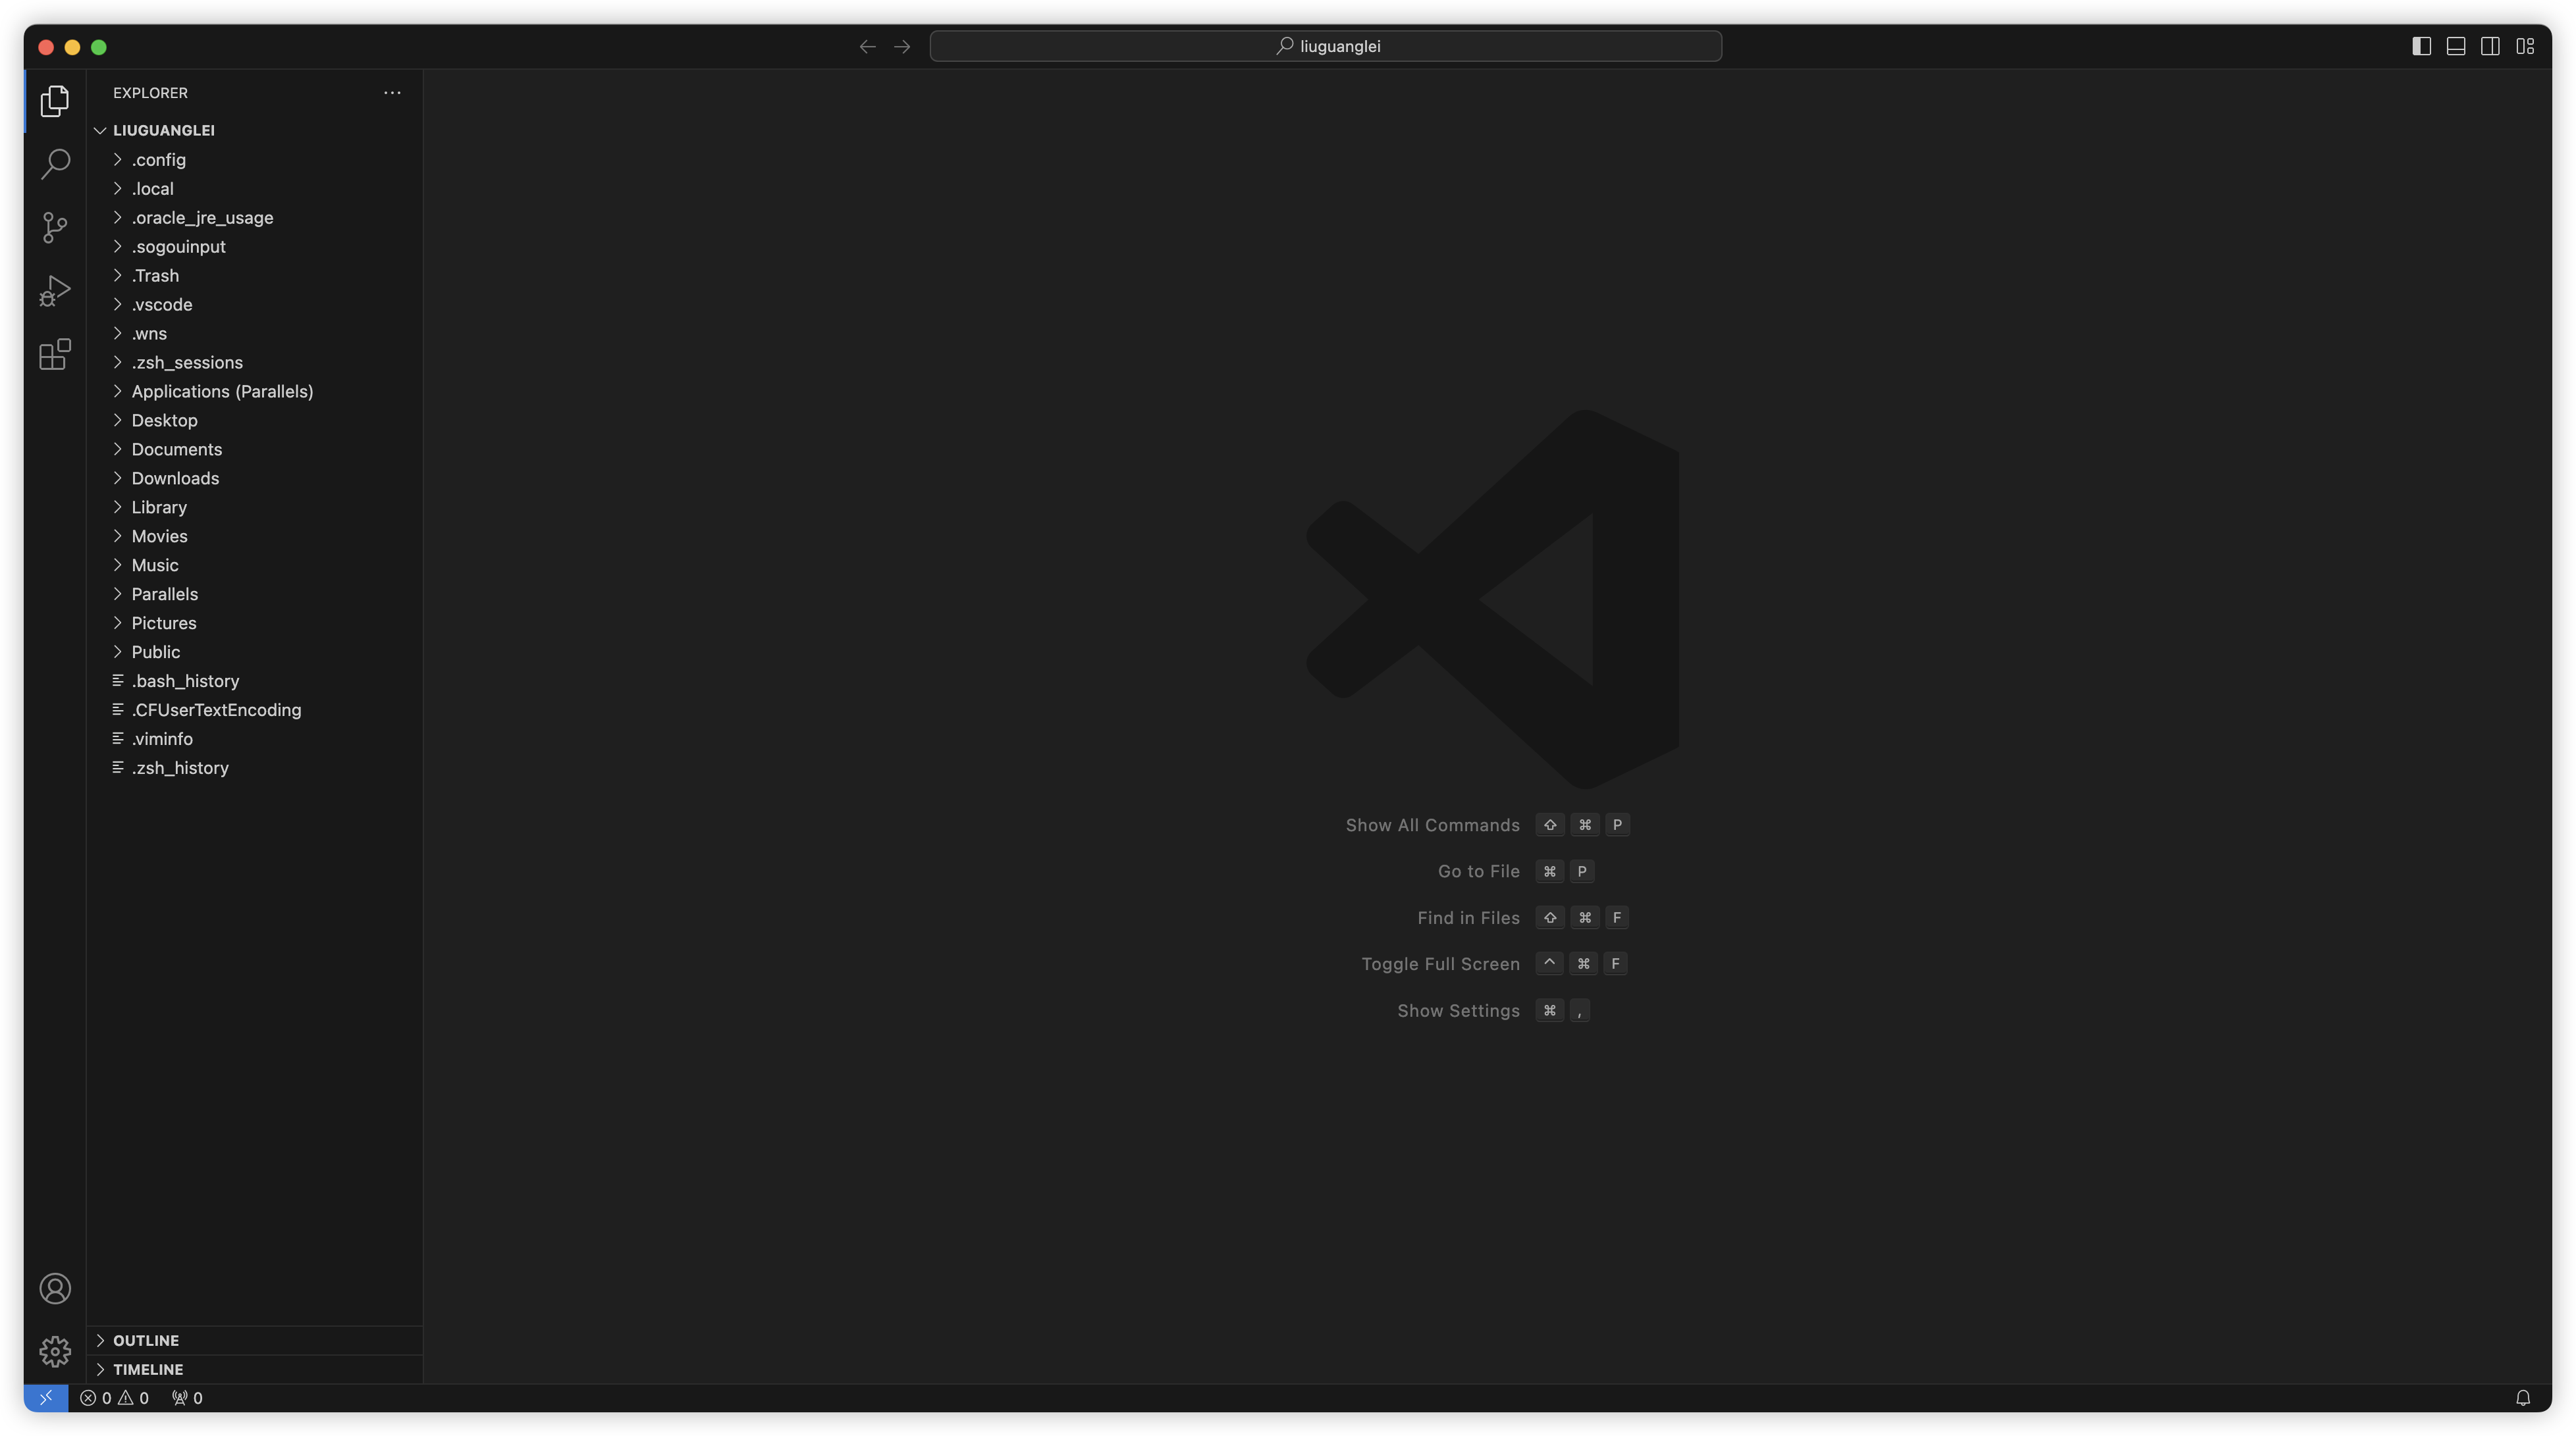The width and height of the screenshot is (2576, 1436).
Task: Open the Manage gear menu
Action: pos(55,1351)
